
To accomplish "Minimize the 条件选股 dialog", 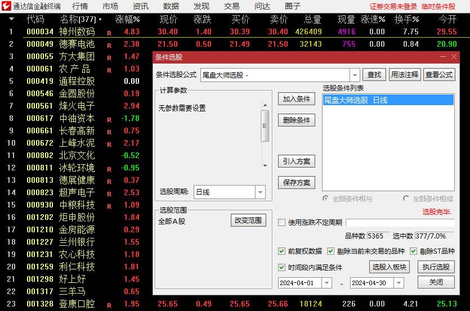I will pos(443,57).
